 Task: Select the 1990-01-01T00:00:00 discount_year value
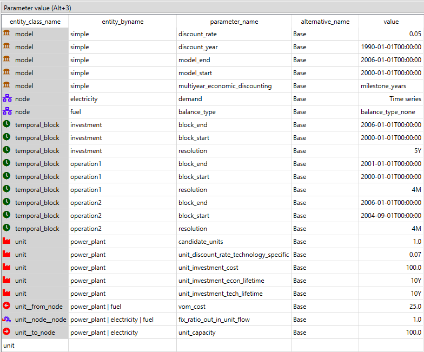[x=391, y=47]
